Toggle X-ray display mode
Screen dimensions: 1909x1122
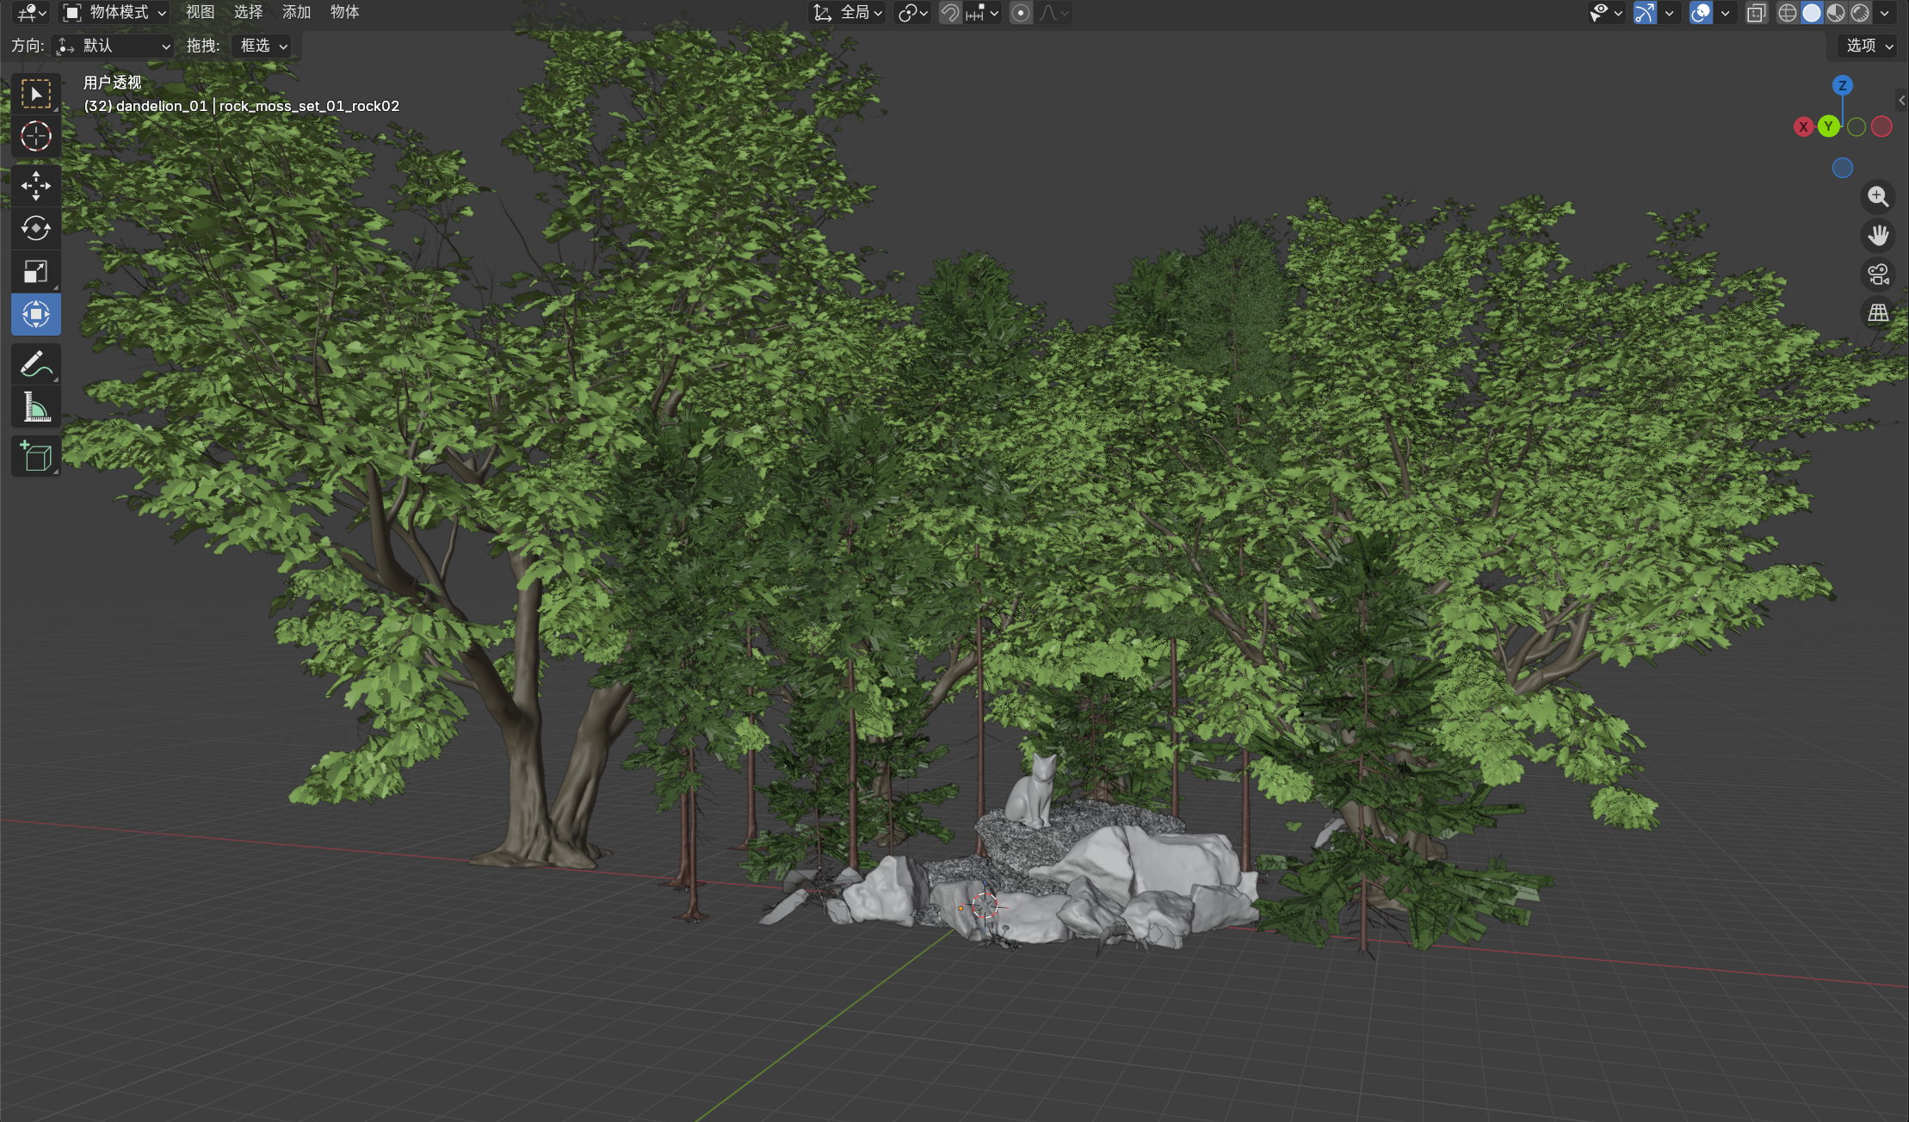[1756, 13]
